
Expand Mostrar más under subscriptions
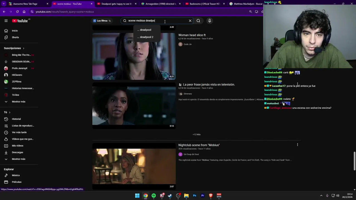pos(19,102)
